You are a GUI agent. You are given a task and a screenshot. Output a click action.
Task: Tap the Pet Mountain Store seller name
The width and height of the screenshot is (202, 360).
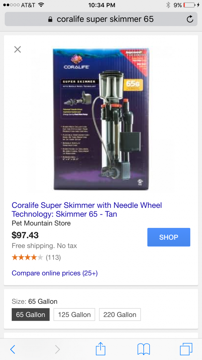(41, 223)
